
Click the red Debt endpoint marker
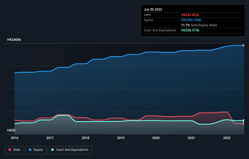click(244, 124)
